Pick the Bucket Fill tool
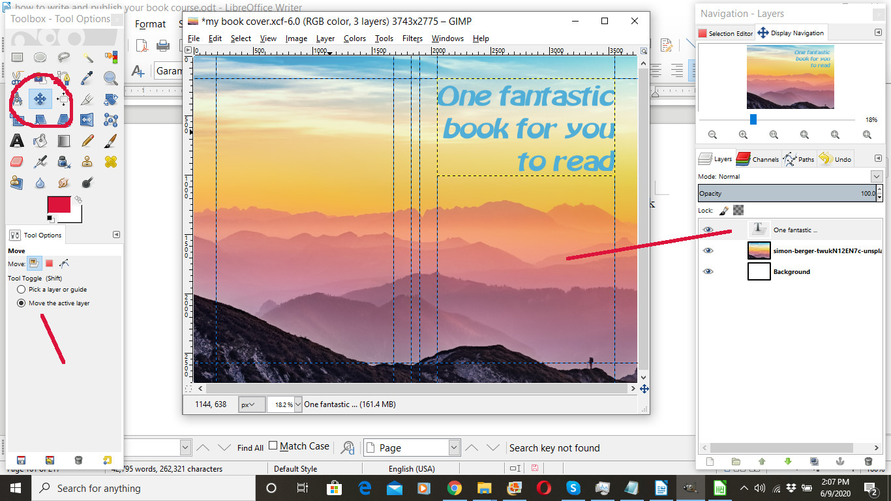891x501 pixels. (40, 140)
